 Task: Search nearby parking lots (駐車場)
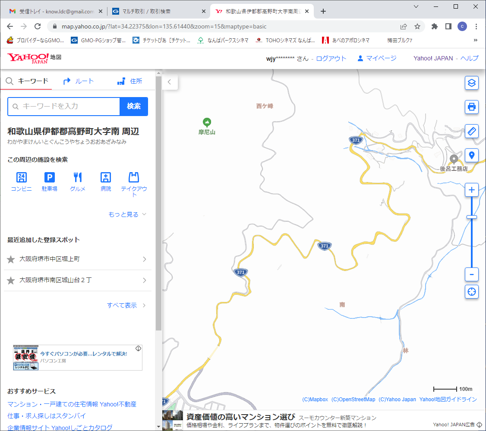point(49,181)
